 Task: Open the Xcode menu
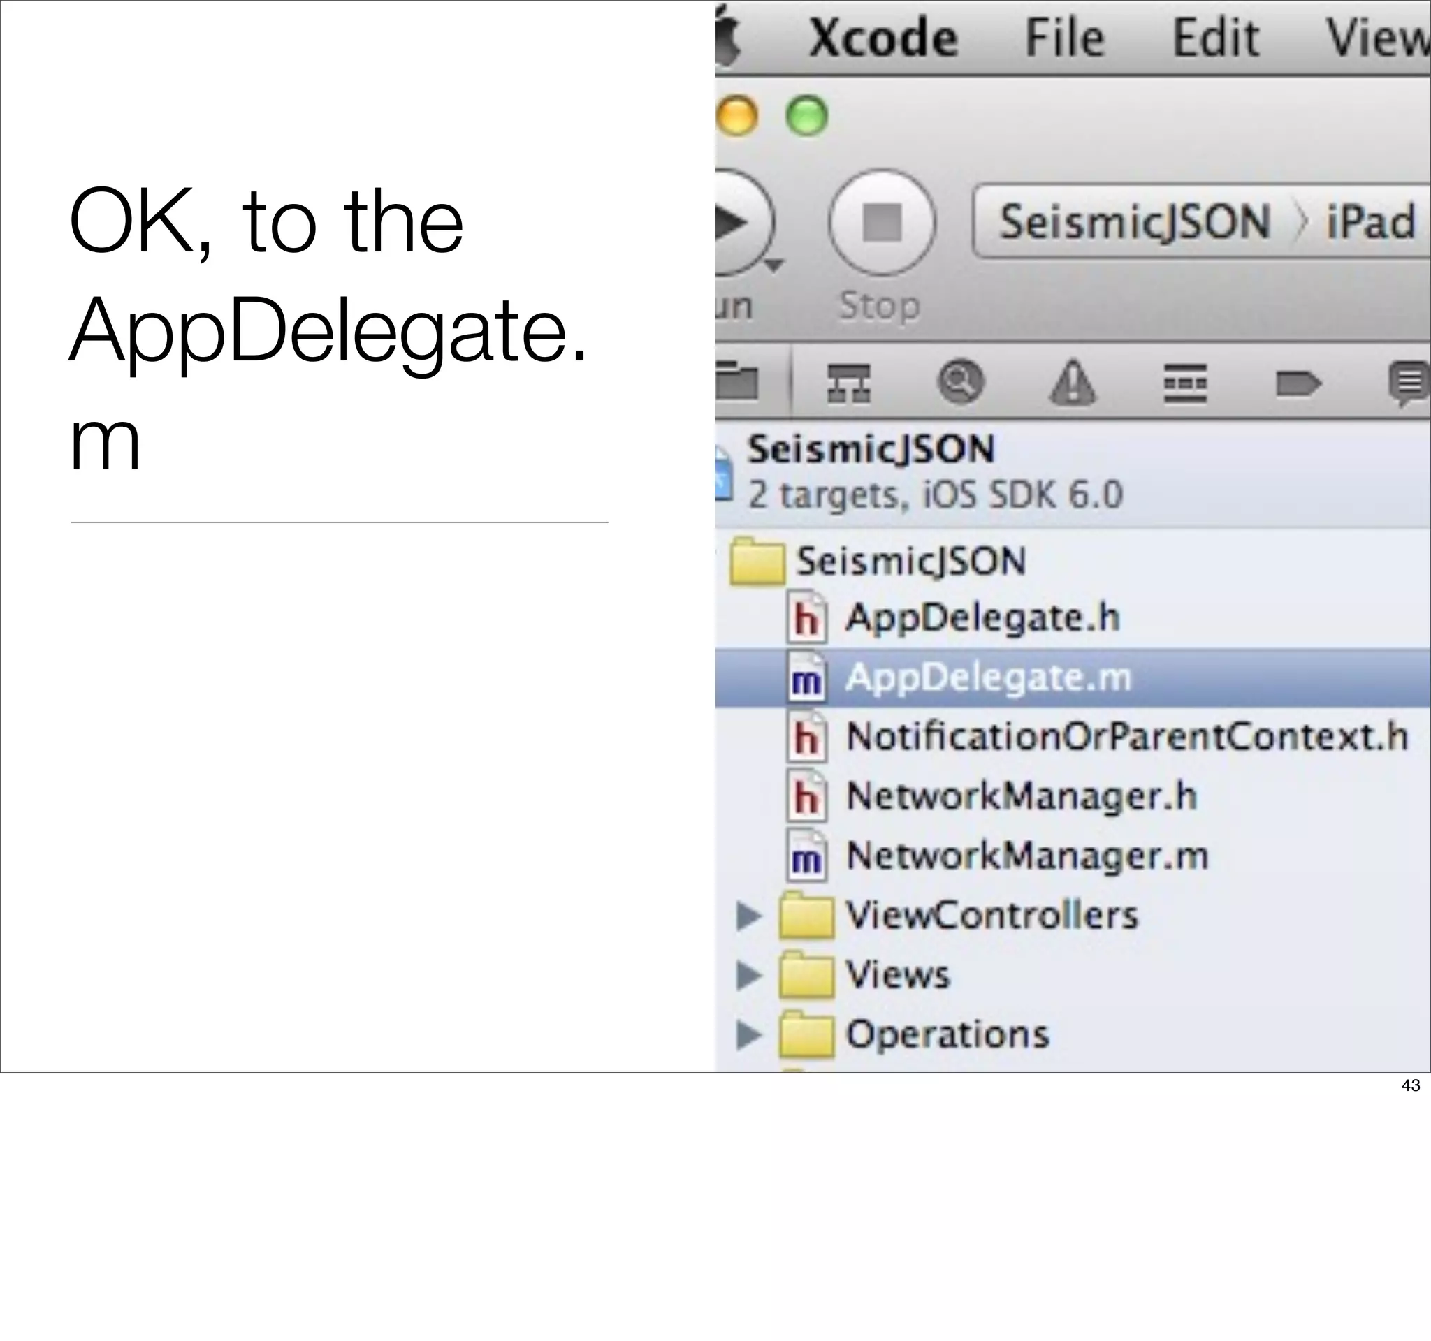[x=883, y=38]
